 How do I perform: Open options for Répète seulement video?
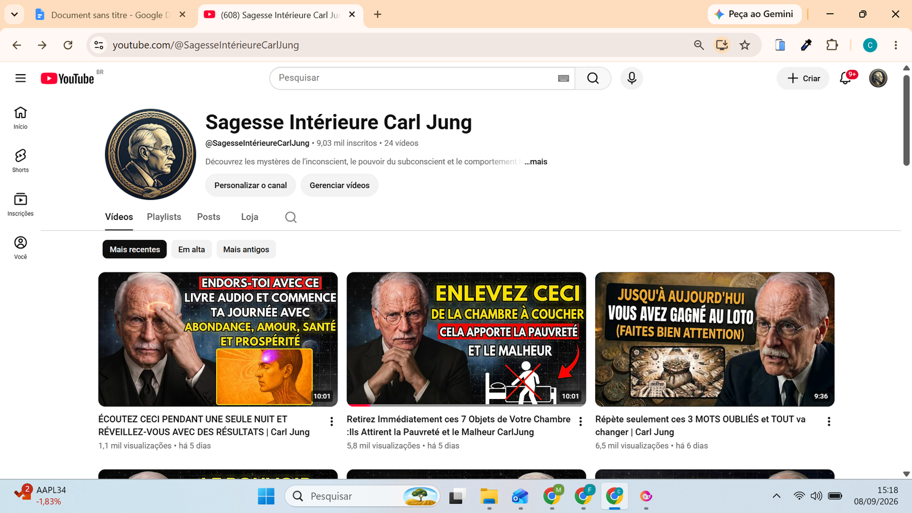pyautogui.click(x=829, y=422)
